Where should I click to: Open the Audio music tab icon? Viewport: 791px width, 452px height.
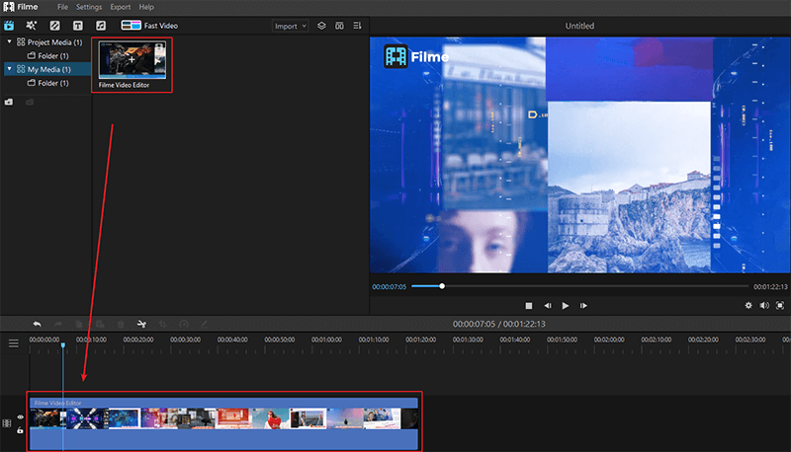[x=101, y=26]
